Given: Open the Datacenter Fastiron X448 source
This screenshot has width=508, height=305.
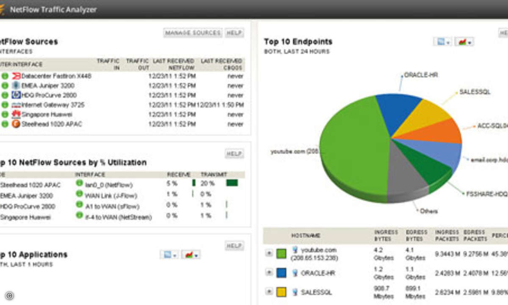Looking at the screenshot, I should 56,76.
